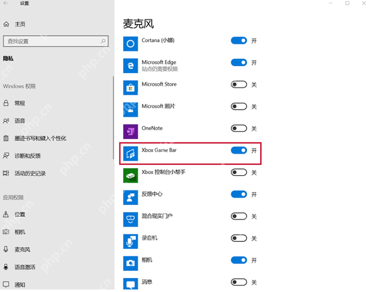Click the 消息 app icon
Viewport: 369px width, 292px height.
coord(130,284)
